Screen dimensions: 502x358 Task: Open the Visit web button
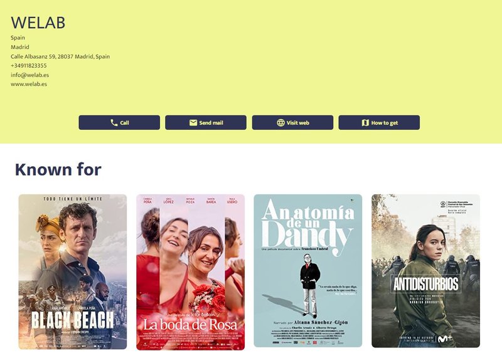tap(292, 122)
